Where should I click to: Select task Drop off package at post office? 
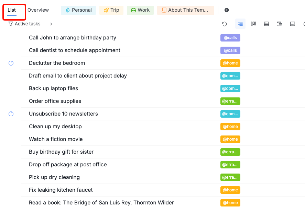[68, 165]
